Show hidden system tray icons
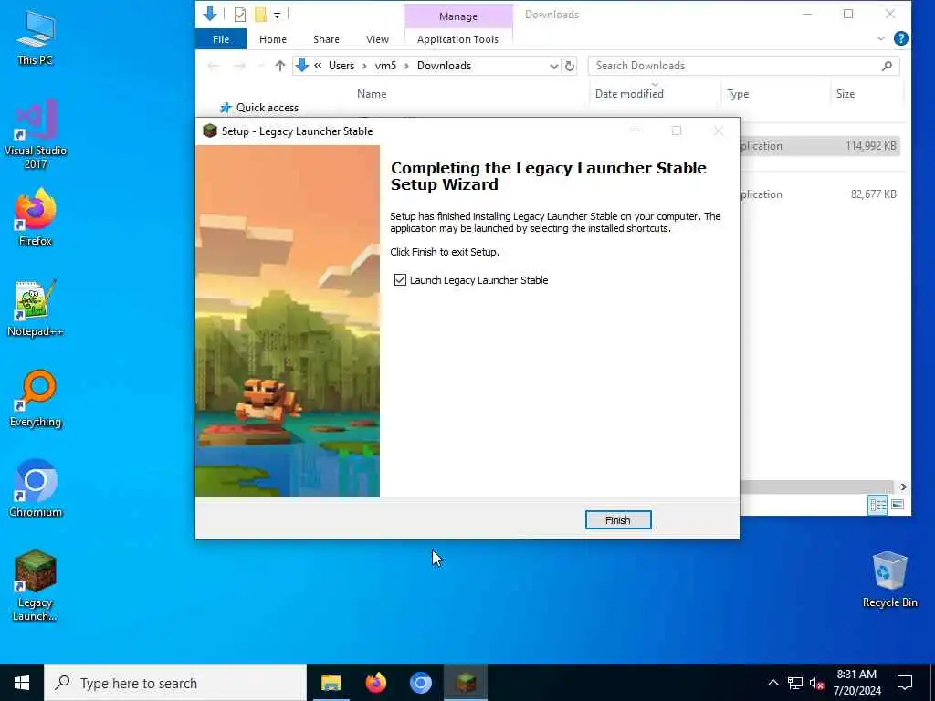This screenshot has height=701, width=935. tap(772, 683)
